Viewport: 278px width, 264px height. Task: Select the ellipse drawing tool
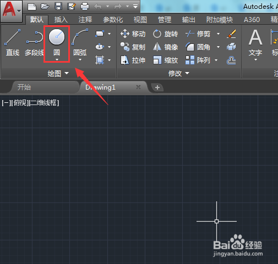click(100, 47)
